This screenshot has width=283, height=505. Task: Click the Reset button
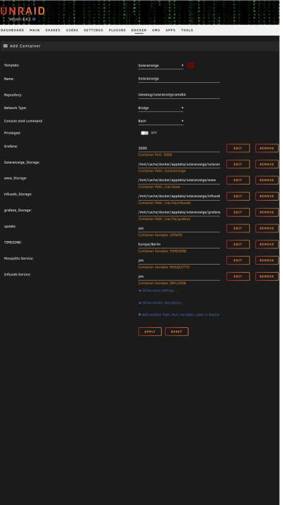pyautogui.click(x=177, y=331)
